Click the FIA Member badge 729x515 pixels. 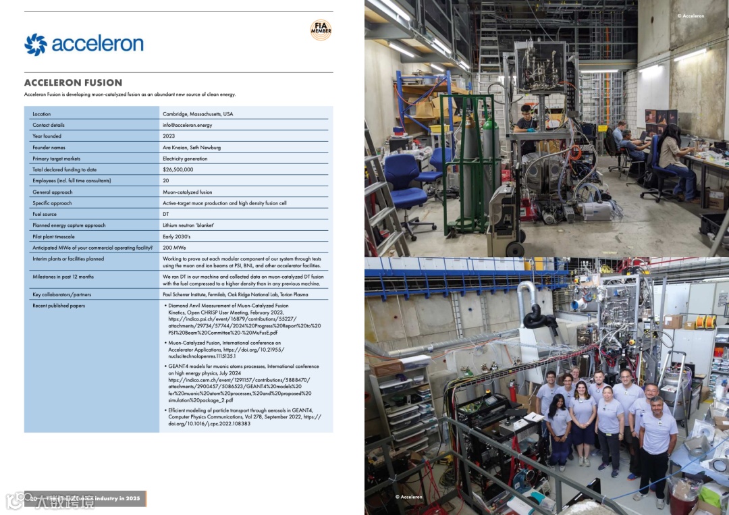click(321, 30)
